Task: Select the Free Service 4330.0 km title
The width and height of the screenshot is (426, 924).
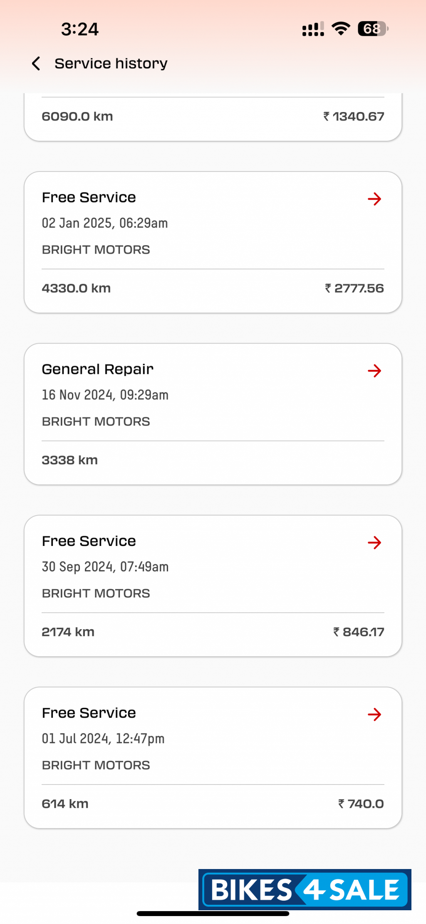Action: [x=89, y=197]
